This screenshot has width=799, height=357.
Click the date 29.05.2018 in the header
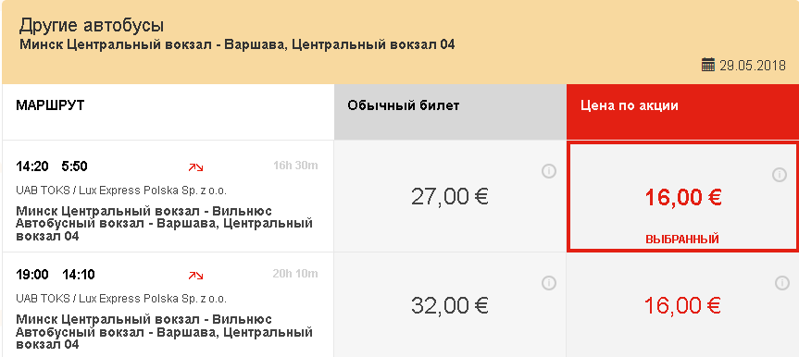tap(753, 66)
